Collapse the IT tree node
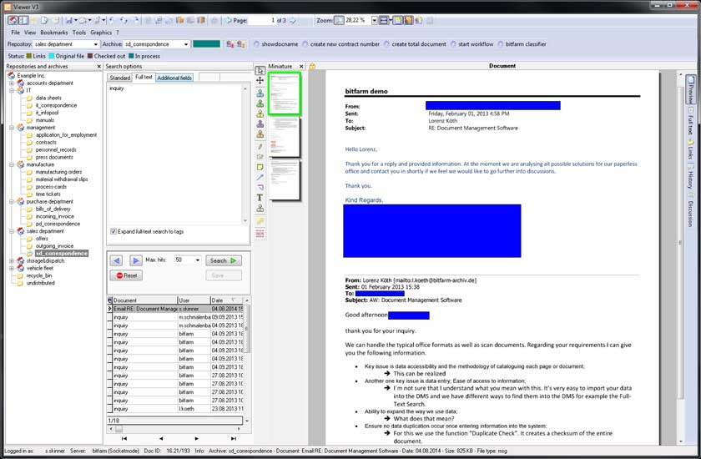Image resolution: width=701 pixels, height=459 pixels. [x=12, y=90]
